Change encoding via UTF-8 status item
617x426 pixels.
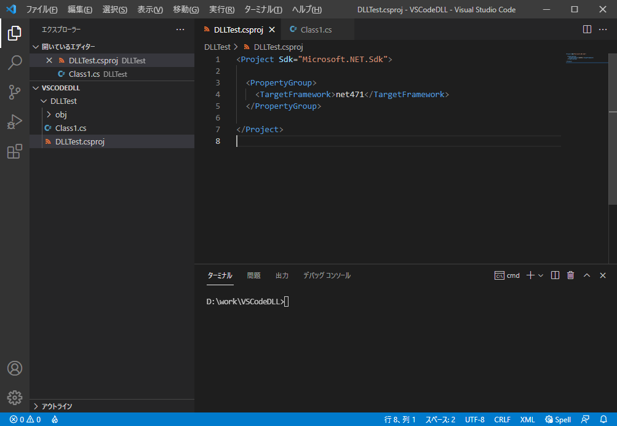[475, 419]
